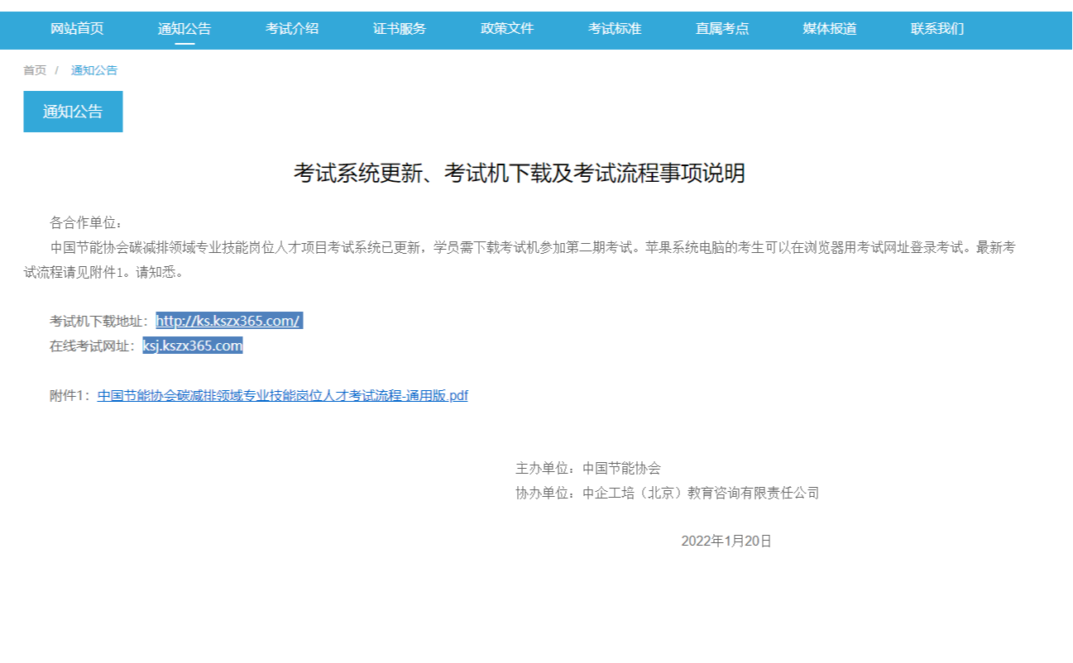Click the blue 通知公告 section button
This screenshot has height=663, width=1073.
tap(73, 112)
